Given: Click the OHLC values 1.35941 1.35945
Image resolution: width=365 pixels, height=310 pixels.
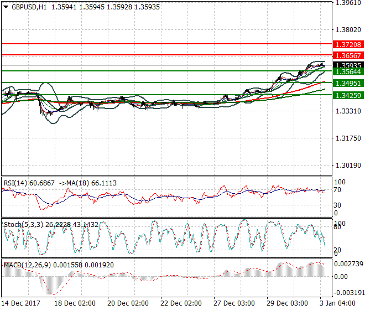Looking at the screenshot, I should [x=78, y=7].
